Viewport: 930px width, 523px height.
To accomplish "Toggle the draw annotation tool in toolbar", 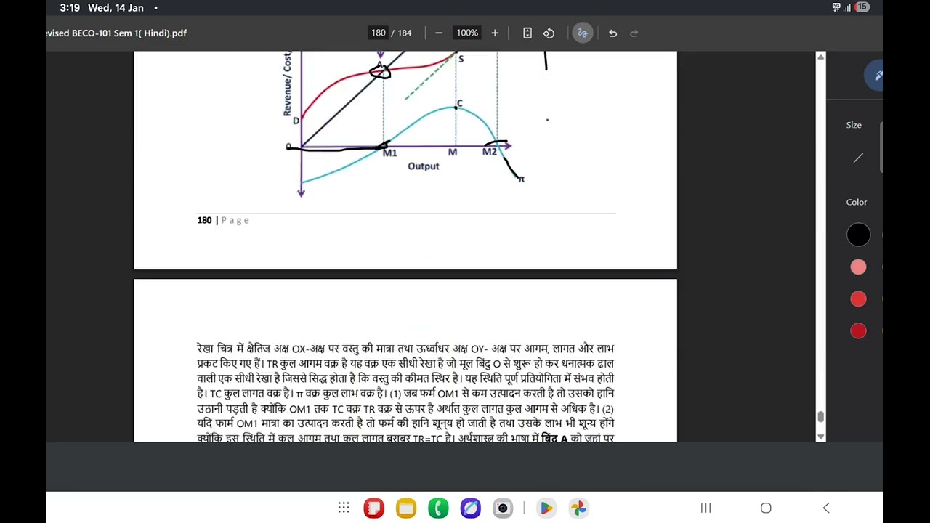I will 583,33.
